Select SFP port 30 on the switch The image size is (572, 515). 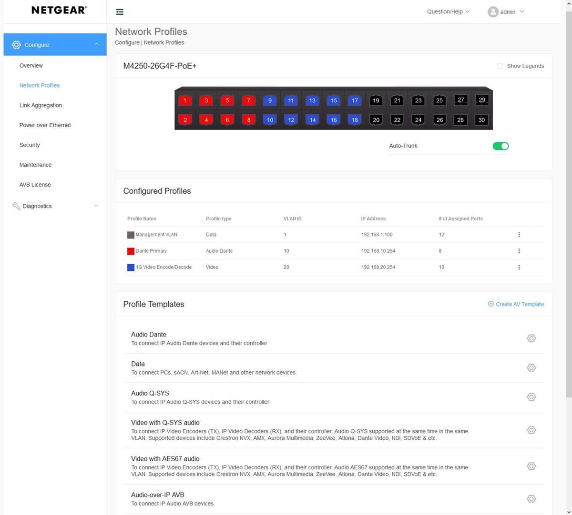coord(482,120)
